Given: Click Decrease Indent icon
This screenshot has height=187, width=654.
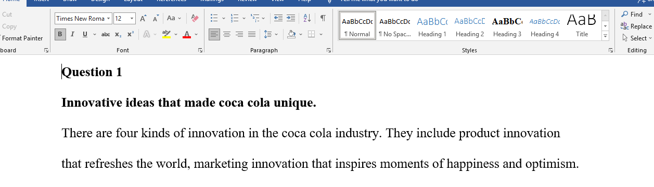Looking at the screenshot, I should tap(278, 18).
